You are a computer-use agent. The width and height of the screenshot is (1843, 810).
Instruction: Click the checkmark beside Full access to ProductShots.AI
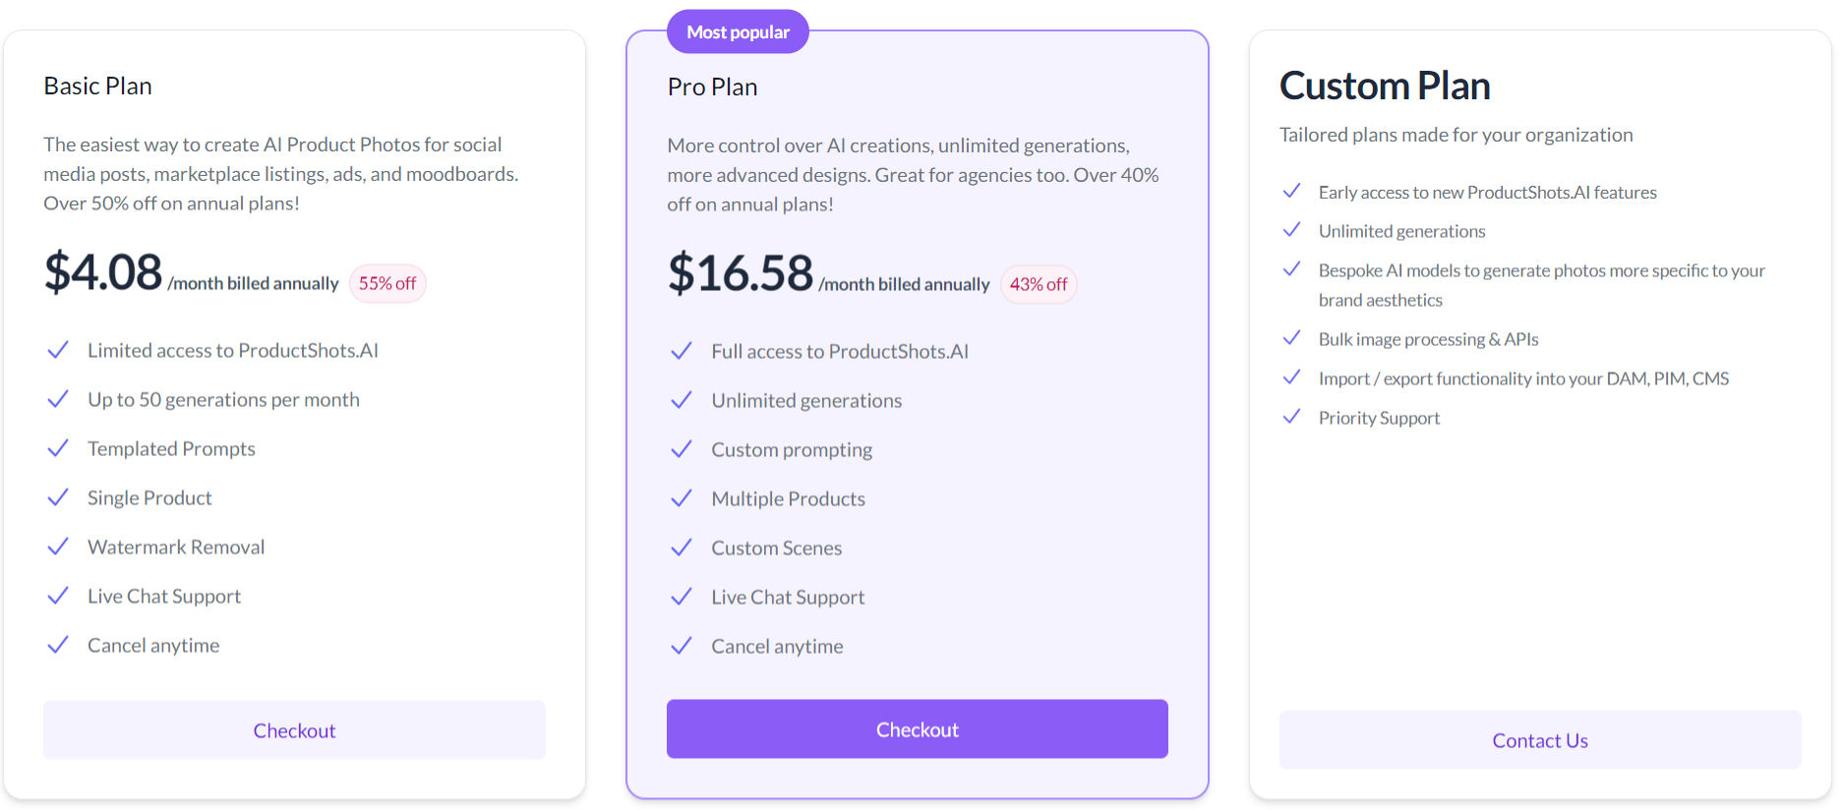tap(681, 350)
